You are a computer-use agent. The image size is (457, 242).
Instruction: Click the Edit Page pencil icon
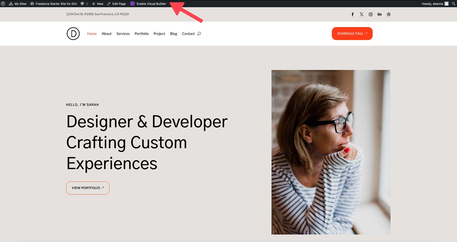(108, 4)
